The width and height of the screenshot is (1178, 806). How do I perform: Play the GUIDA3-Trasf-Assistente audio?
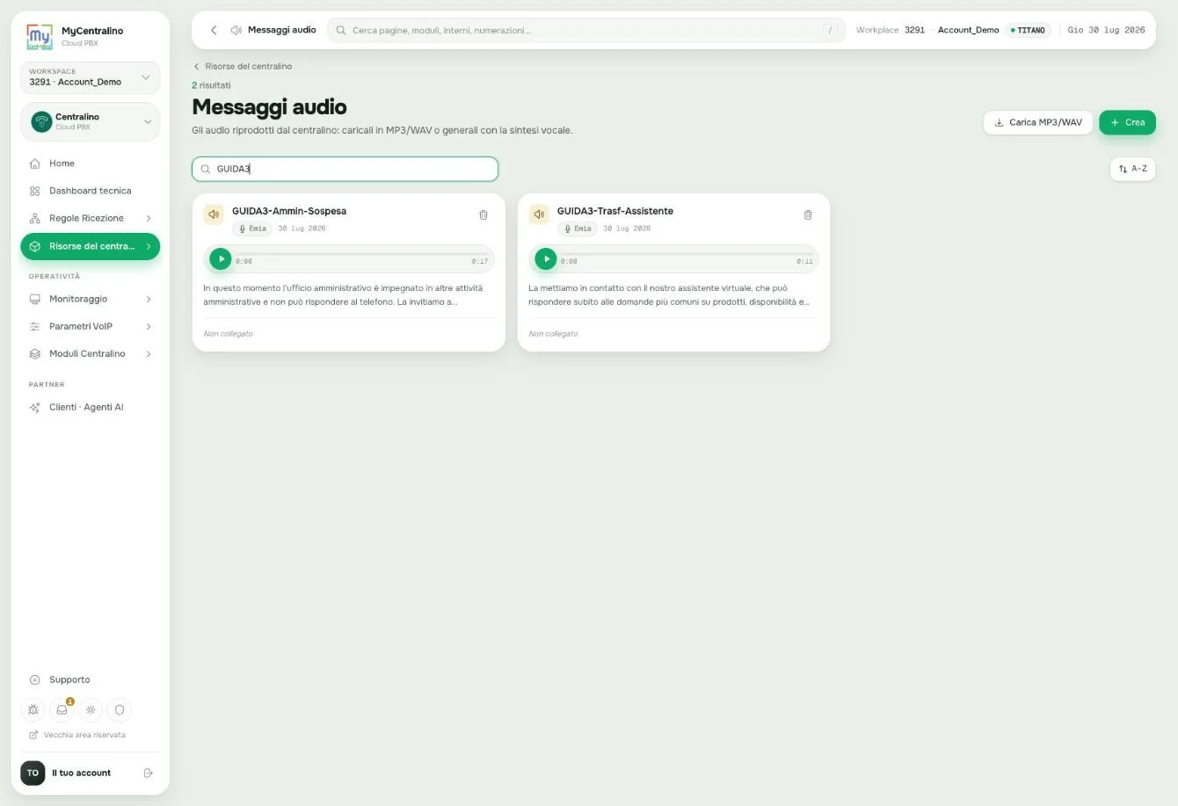(x=546, y=259)
